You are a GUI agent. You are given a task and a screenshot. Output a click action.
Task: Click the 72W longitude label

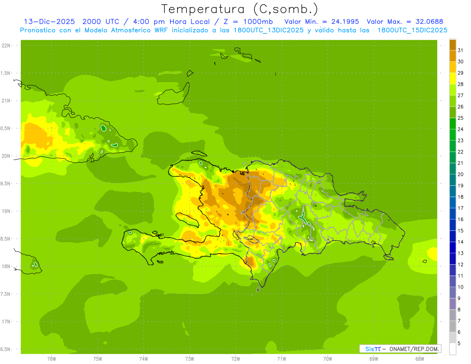235,359
